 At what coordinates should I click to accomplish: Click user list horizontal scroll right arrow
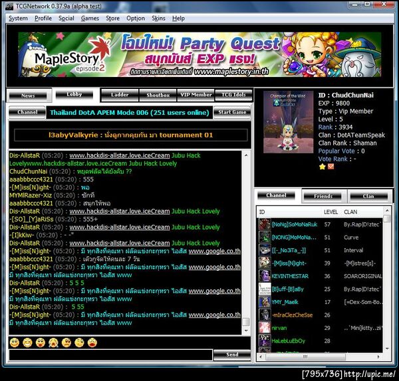(379, 357)
